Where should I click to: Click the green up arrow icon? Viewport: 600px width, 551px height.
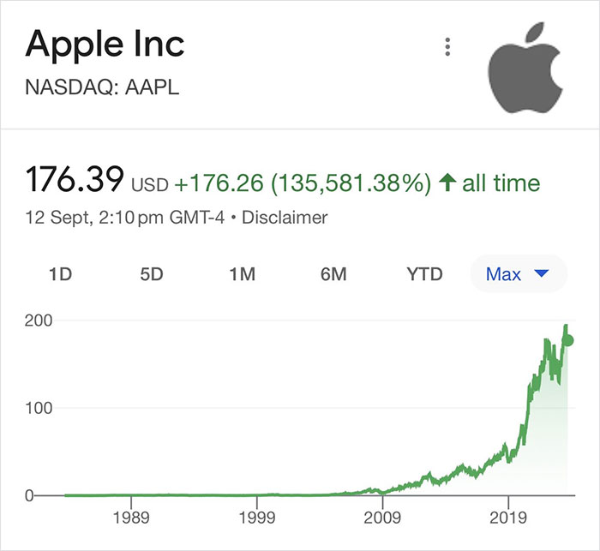tap(446, 183)
